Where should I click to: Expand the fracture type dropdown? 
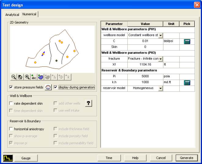coord(160,59)
